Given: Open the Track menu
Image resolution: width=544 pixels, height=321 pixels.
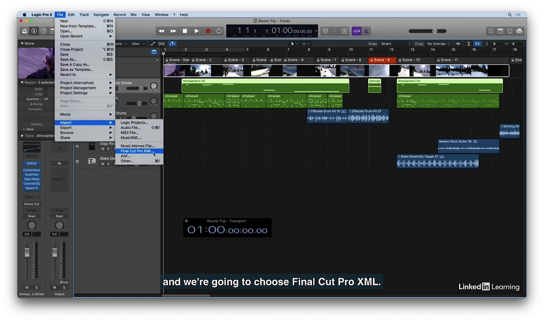Looking at the screenshot, I should coord(84,14).
